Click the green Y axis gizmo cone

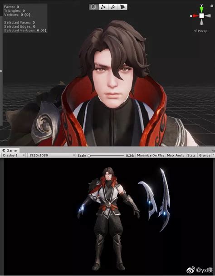point(202,9)
